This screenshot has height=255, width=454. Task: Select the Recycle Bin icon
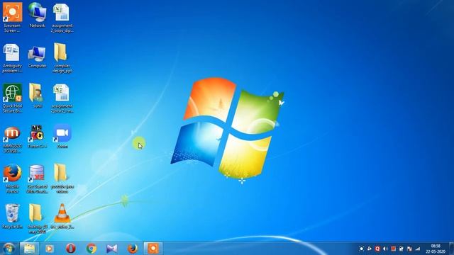[x=12, y=216]
